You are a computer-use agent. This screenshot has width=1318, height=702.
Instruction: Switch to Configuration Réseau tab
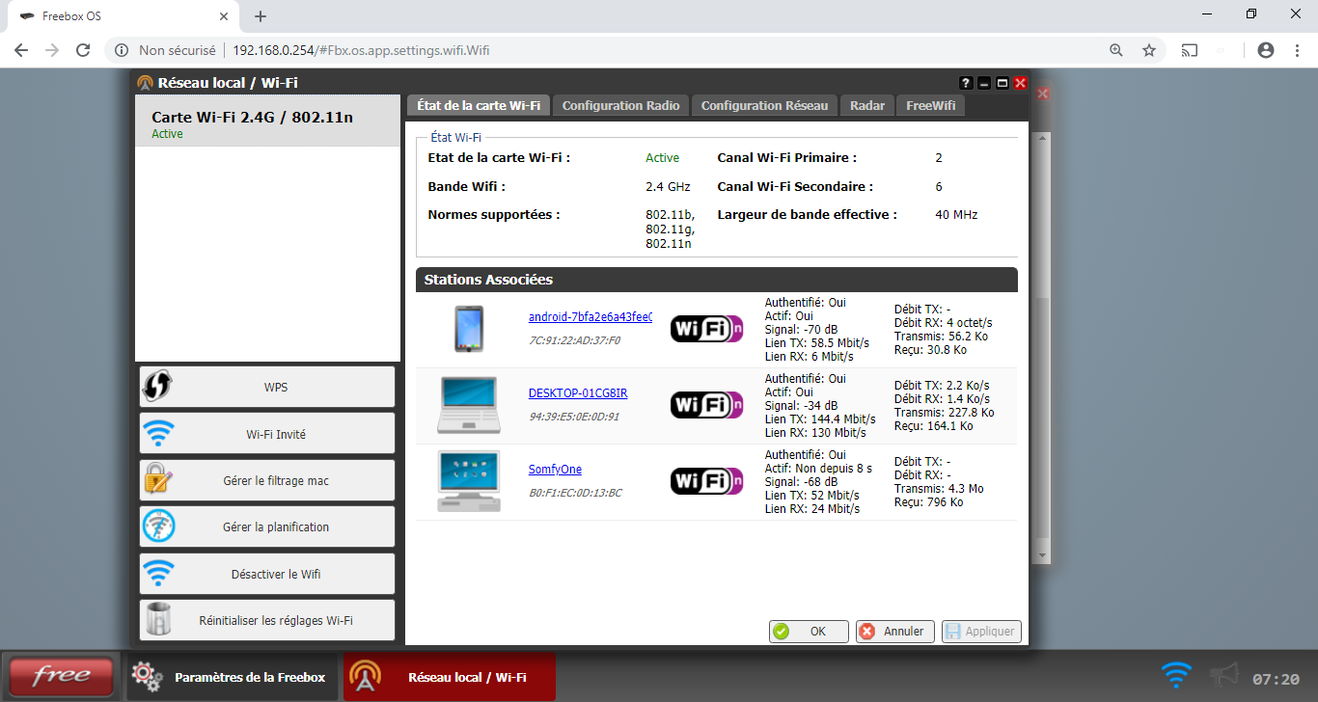(764, 106)
